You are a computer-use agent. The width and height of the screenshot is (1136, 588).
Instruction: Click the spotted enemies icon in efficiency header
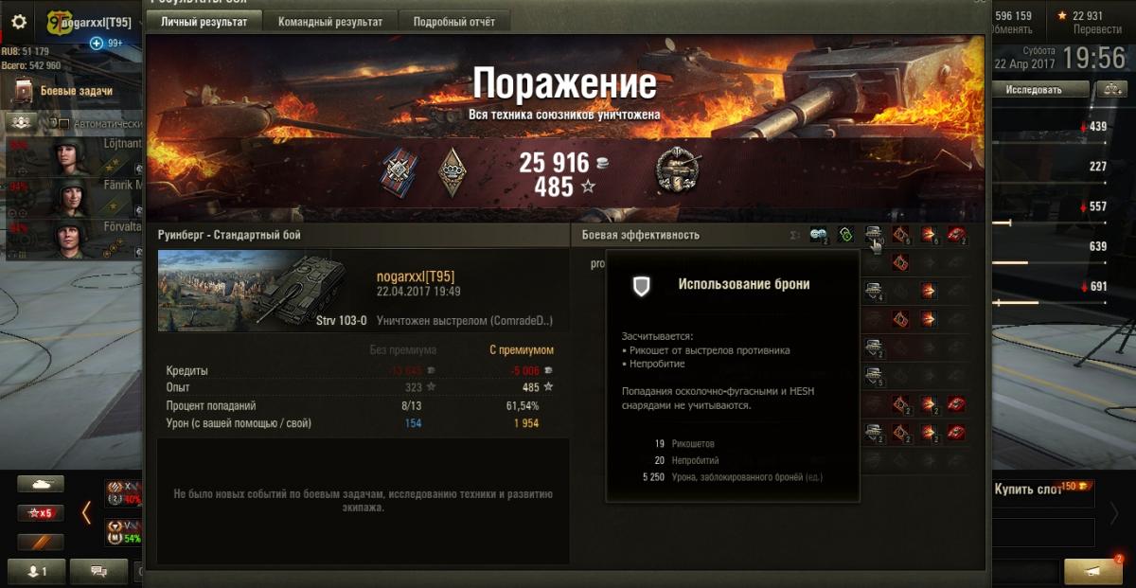[x=818, y=235]
